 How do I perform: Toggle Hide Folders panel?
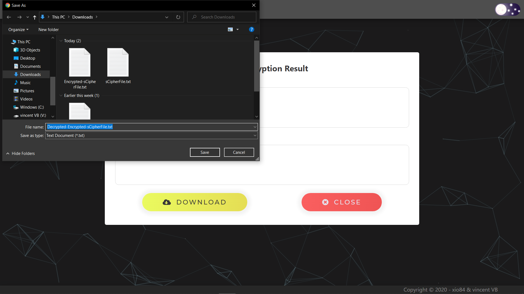click(20, 153)
